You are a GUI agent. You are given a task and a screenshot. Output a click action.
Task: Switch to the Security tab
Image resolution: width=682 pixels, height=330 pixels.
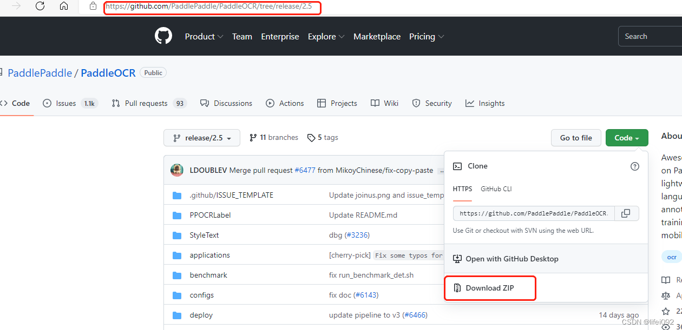click(432, 103)
